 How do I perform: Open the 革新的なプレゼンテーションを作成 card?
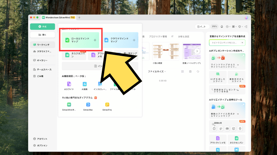point(227,90)
